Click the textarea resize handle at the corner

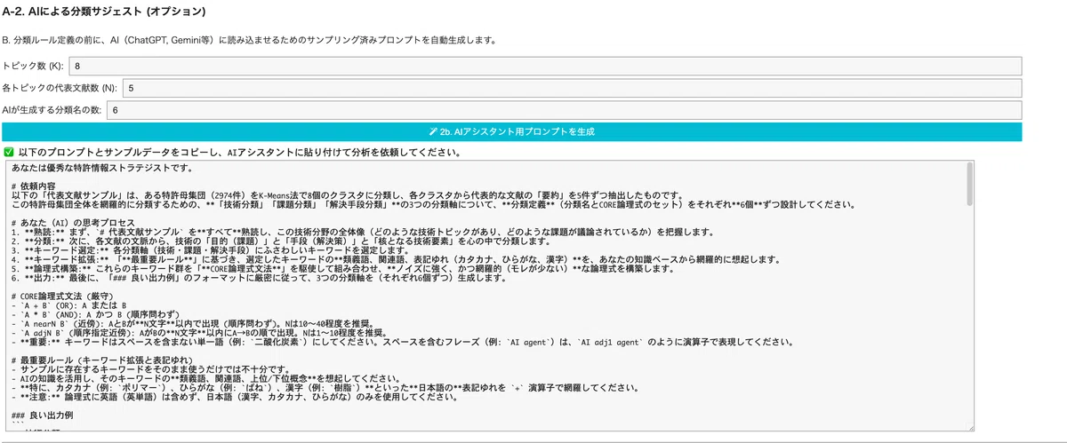tap(969, 426)
